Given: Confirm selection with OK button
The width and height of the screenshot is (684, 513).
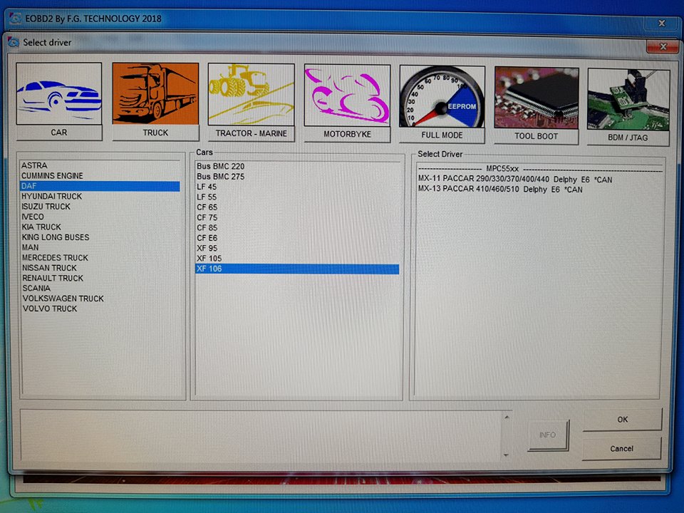Looking at the screenshot, I should coord(623,420).
